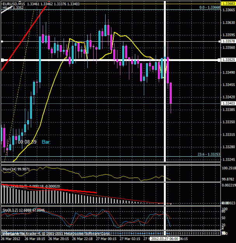236x243 pixels.
Task: Click the 1.33630 price axis value
Action: point(229,23)
